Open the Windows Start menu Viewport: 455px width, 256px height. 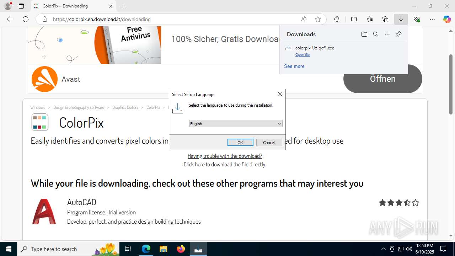[x=9, y=249]
